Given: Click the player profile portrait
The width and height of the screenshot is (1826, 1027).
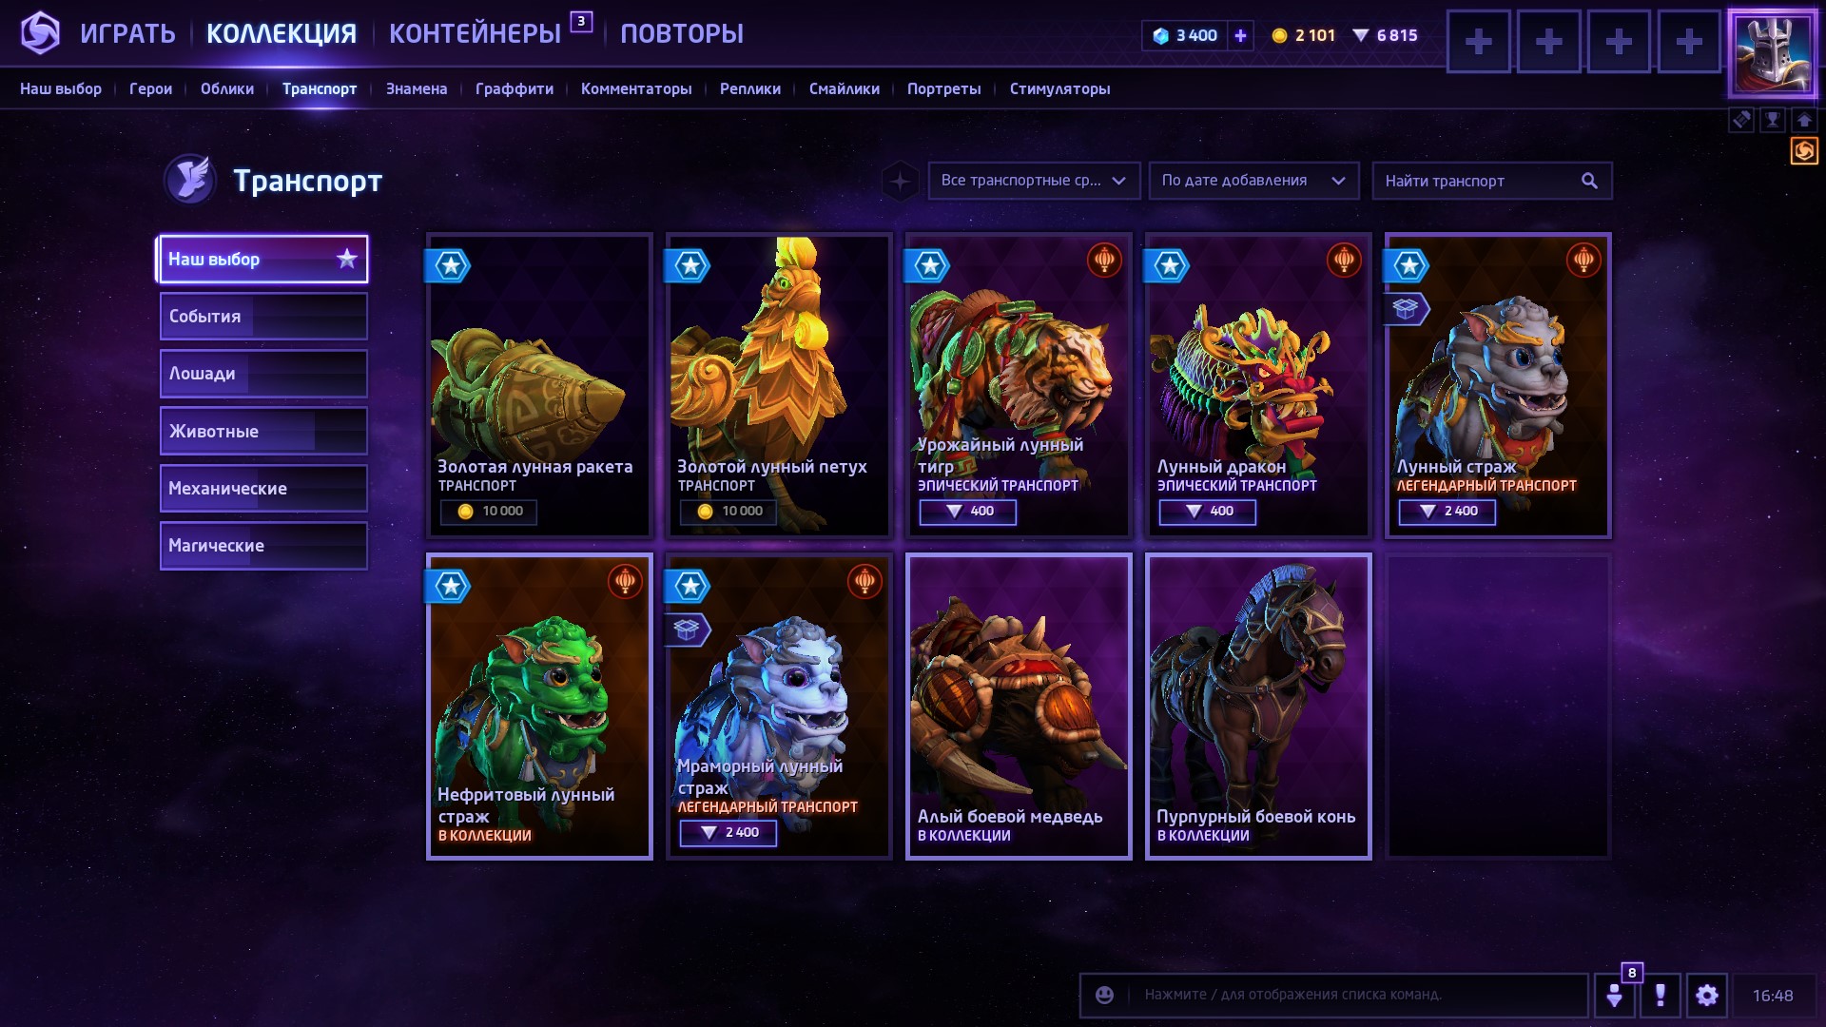Looking at the screenshot, I should coord(1773,53).
